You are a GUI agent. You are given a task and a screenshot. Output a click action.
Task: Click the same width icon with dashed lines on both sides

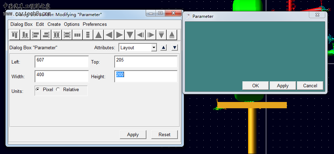coord(67,35)
